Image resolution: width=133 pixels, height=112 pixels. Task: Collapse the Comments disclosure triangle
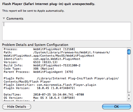click(x=4, y=18)
